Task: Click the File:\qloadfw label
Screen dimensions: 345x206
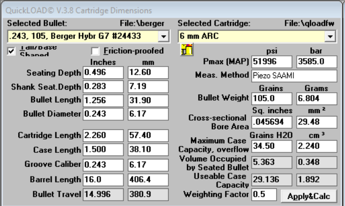Action: pos(310,23)
